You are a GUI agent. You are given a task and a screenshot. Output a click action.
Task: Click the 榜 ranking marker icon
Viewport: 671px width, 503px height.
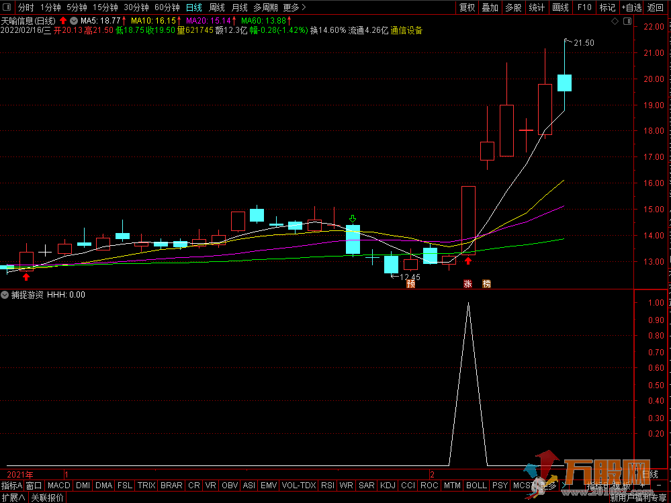click(486, 283)
